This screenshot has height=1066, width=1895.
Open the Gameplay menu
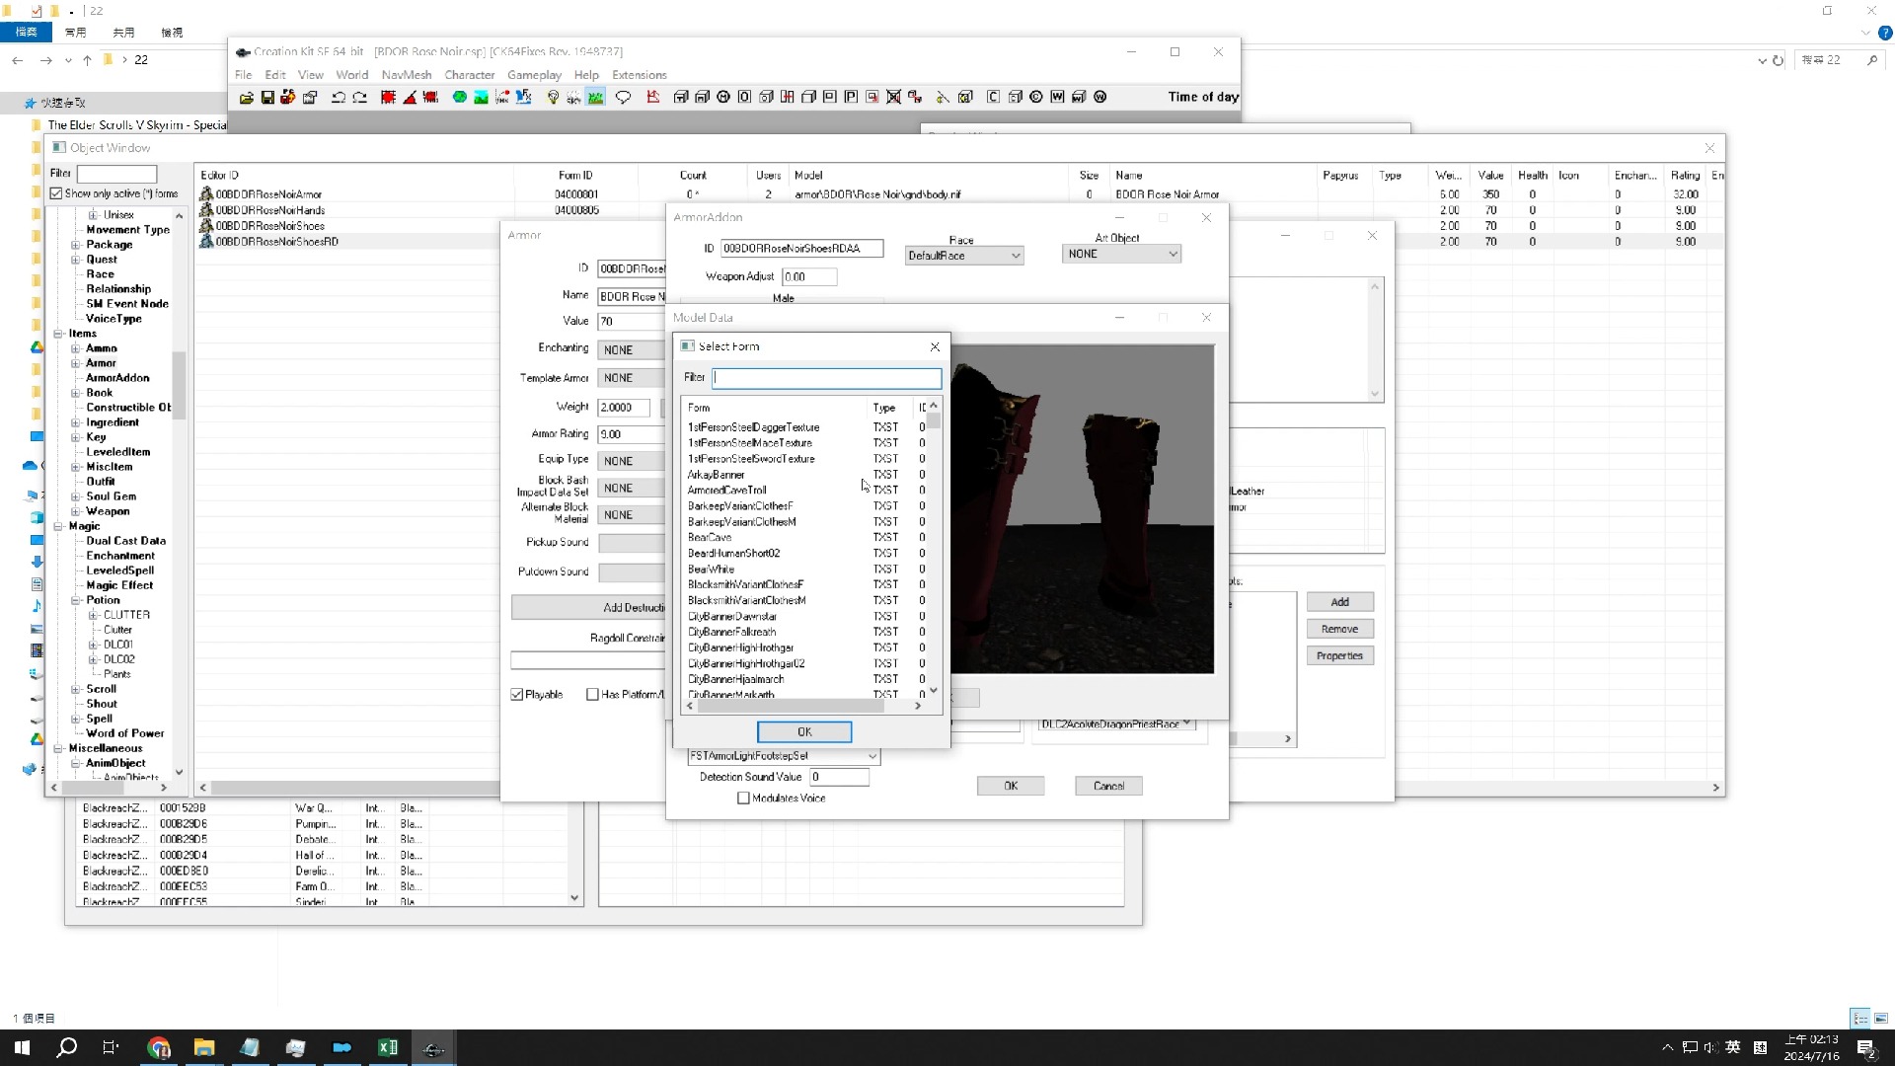click(533, 75)
